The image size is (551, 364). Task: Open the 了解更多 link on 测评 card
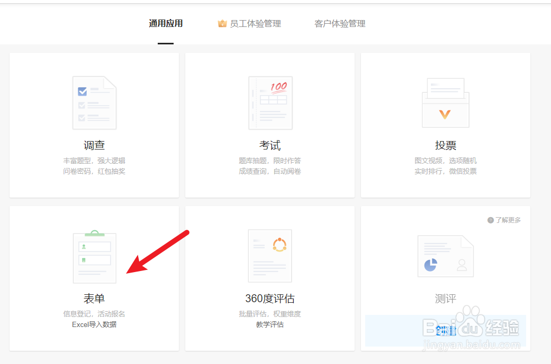[x=509, y=219]
